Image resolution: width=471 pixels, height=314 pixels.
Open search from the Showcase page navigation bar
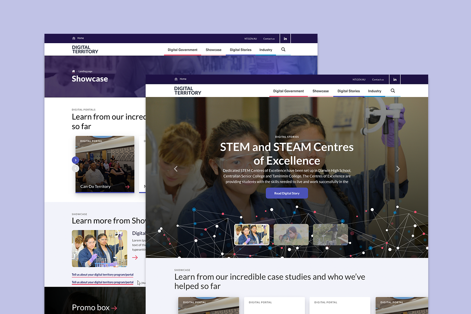click(x=283, y=49)
